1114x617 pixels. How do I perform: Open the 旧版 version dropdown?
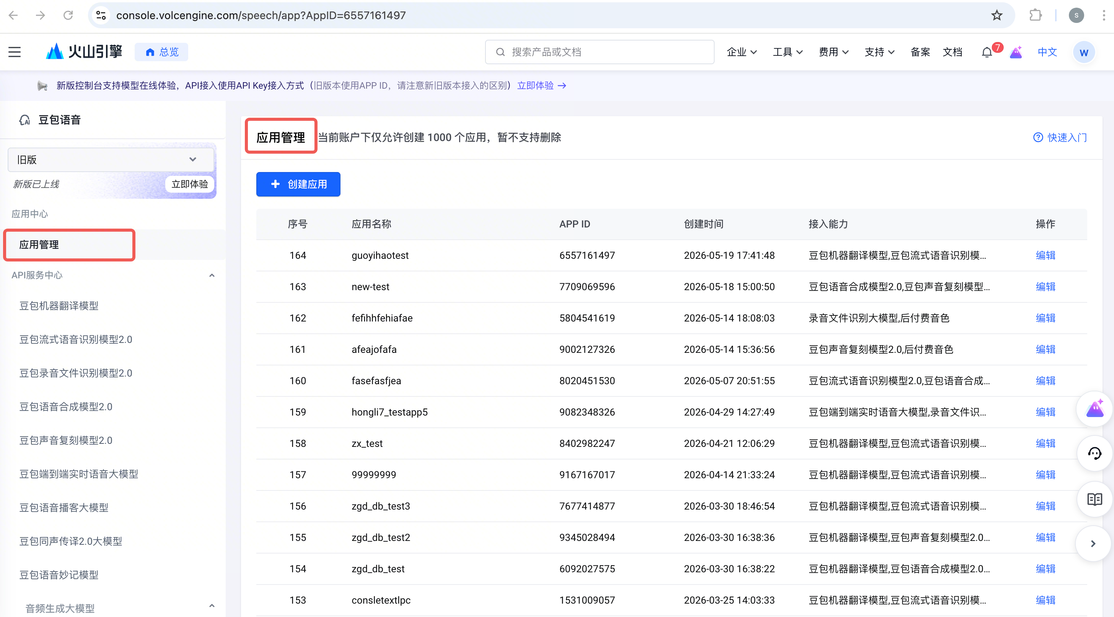[111, 159]
